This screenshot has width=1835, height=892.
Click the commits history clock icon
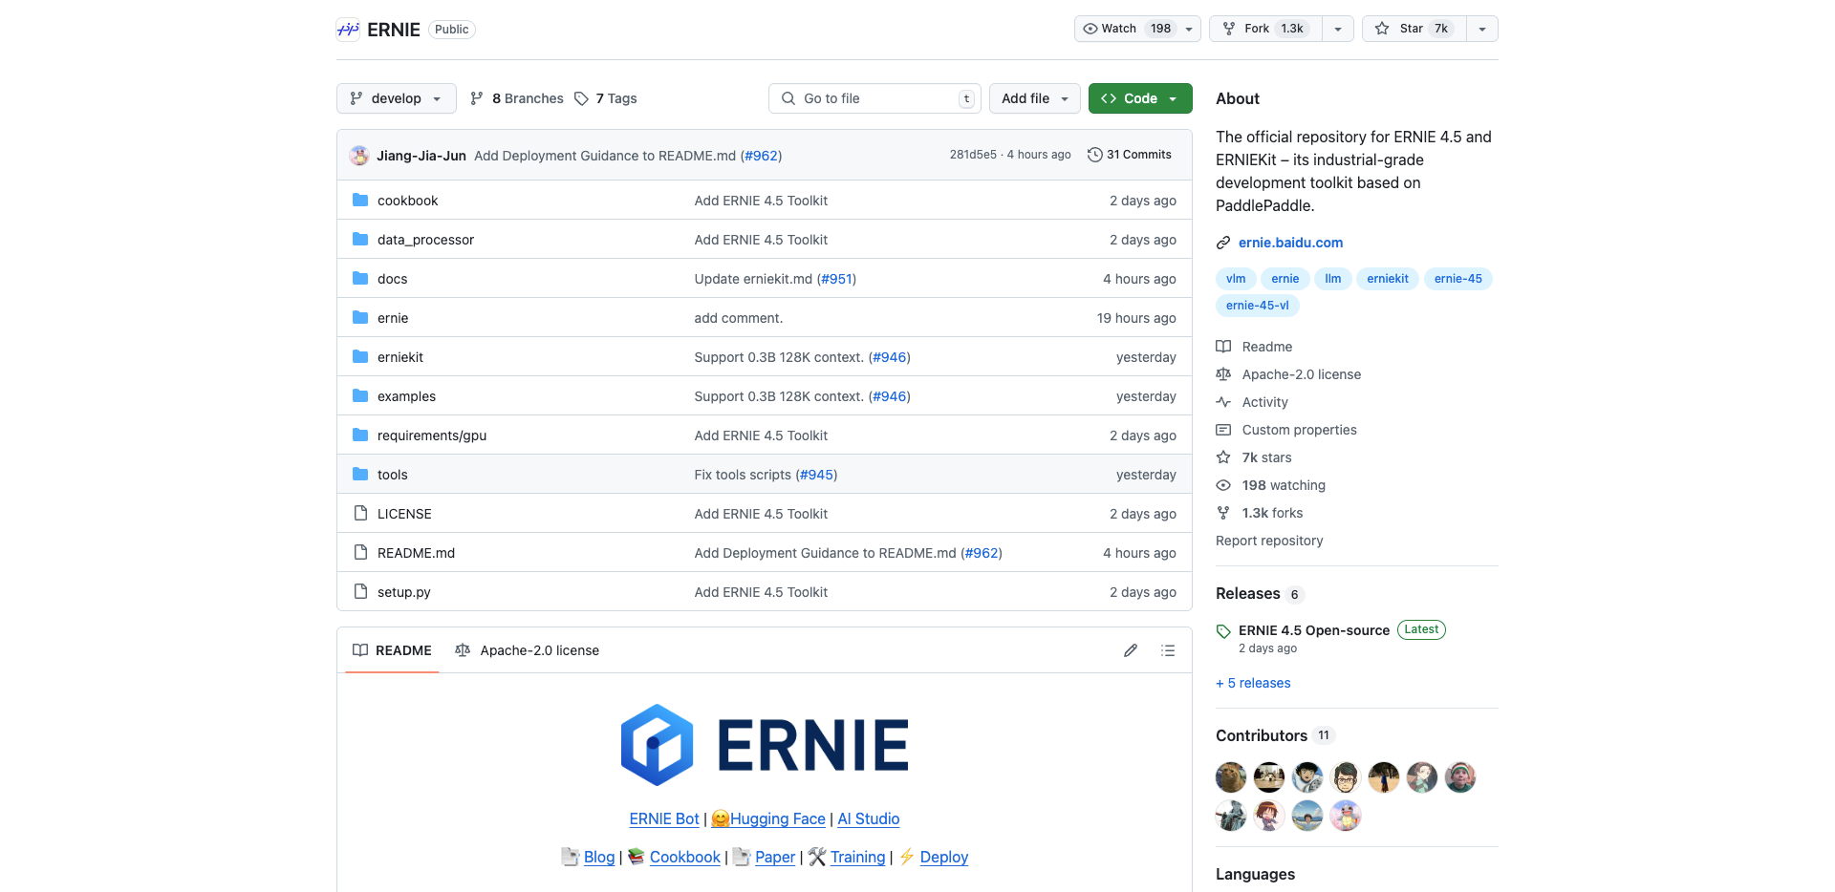point(1095,155)
